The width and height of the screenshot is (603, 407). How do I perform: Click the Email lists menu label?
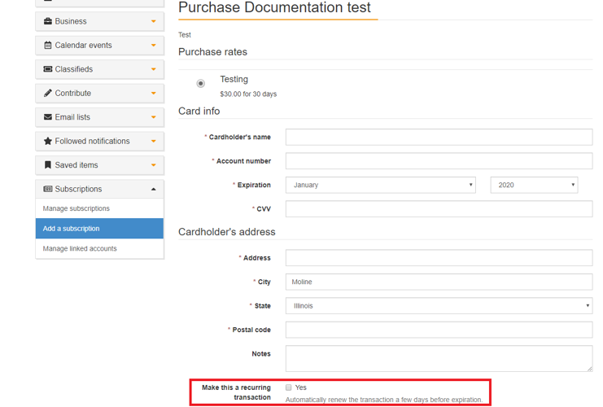tap(72, 117)
